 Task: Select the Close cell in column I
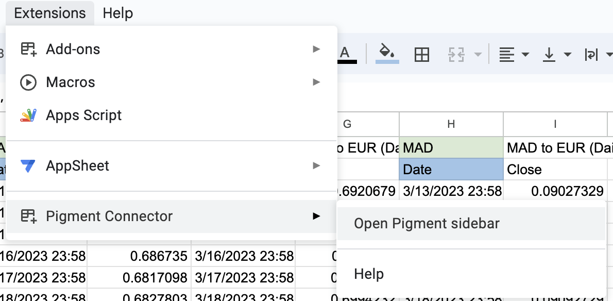pyautogui.click(x=555, y=169)
